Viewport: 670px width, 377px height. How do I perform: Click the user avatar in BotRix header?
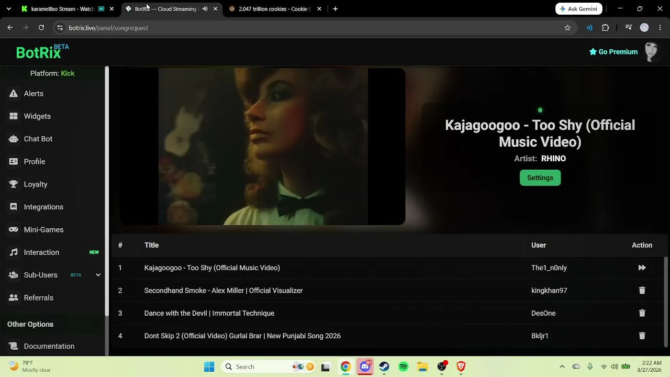coord(651,52)
